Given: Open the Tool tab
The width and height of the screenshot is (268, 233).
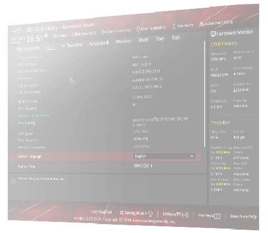Looking at the screenshot, I should coord(160,38).
